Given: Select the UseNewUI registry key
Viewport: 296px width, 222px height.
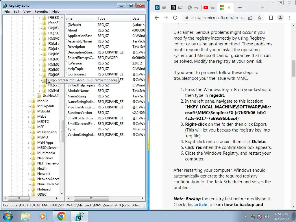Looking at the screenshot, I should click(x=51, y=95).
